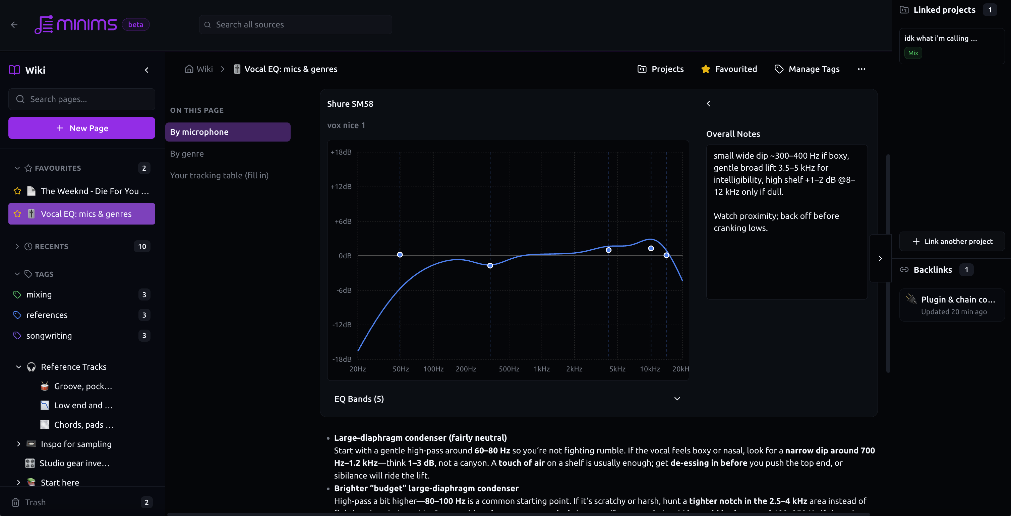Click the Wiki book icon
The height and width of the screenshot is (516, 1011).
(x=14, y=70)
